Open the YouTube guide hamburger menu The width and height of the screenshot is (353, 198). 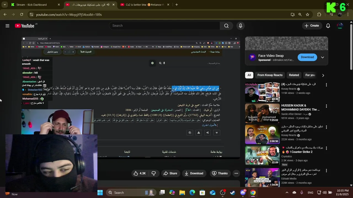[x=7, y=26]
